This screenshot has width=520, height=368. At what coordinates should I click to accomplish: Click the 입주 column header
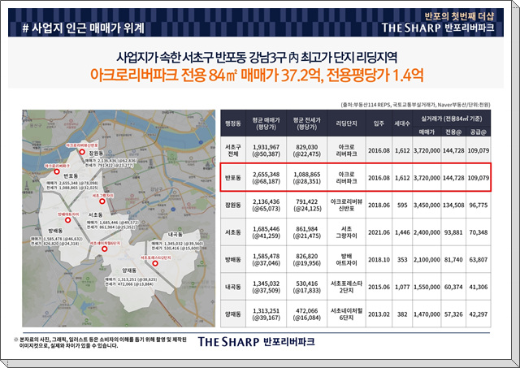pos(379,123)
